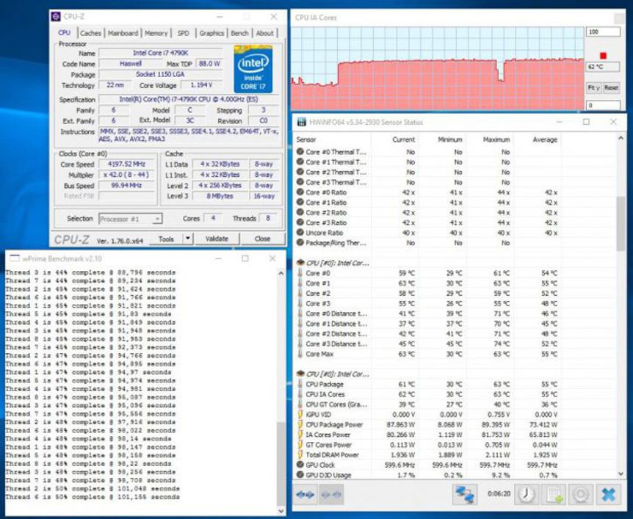Click the Reset button beside Fit y
Screen dimensions: 633x519
611,87
